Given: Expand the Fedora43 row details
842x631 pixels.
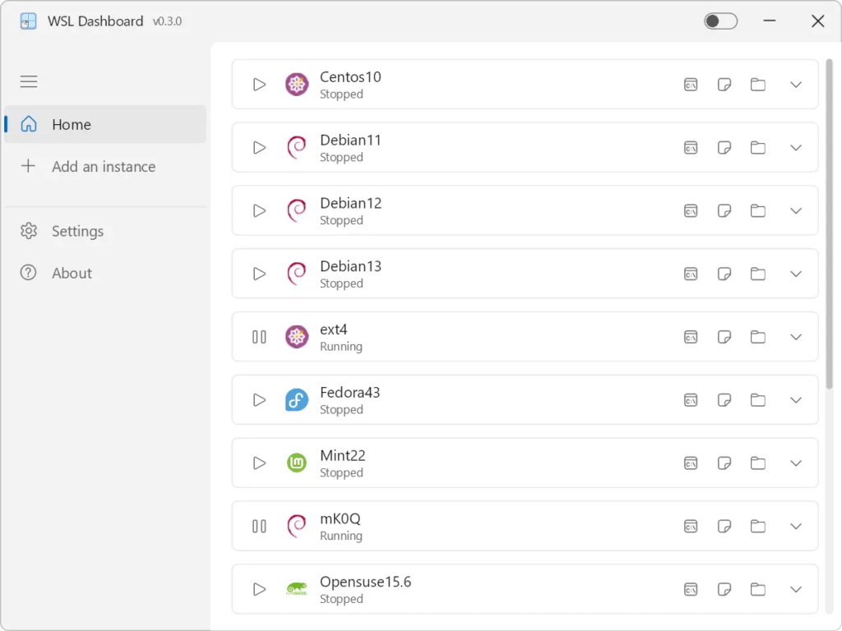Looking at the screenshot, I should point(796,400).
